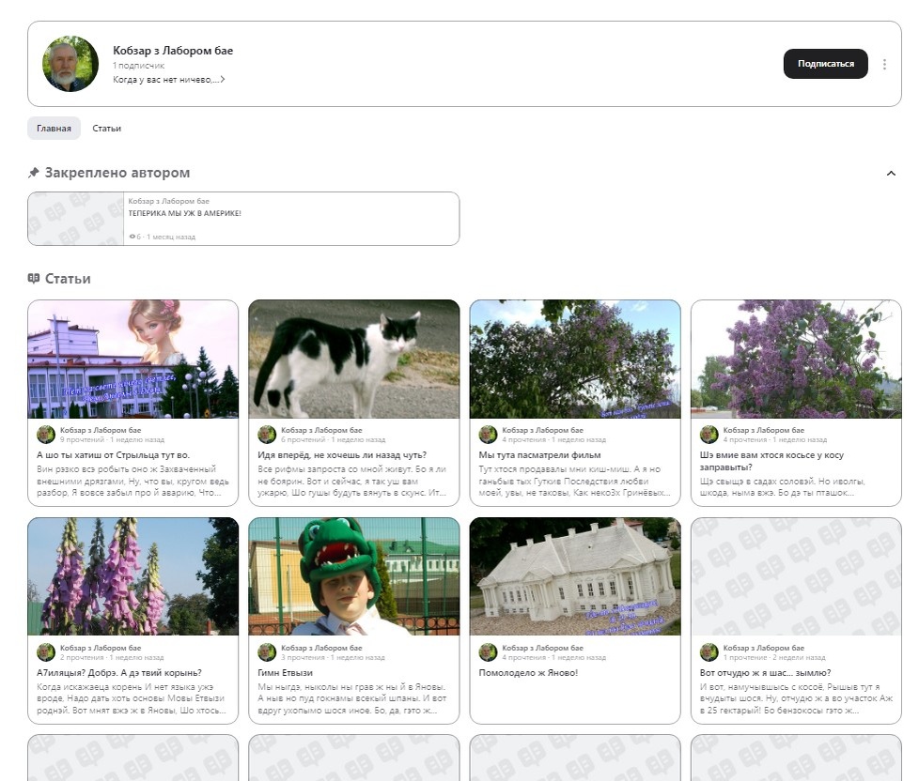Open the boy in crocodile hat thumbnail

click(x=354, y=576)
